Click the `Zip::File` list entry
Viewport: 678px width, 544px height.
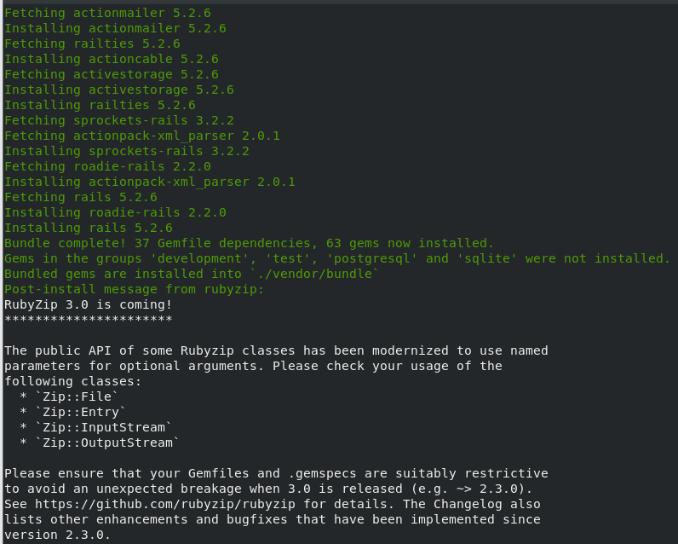[77, 396]
